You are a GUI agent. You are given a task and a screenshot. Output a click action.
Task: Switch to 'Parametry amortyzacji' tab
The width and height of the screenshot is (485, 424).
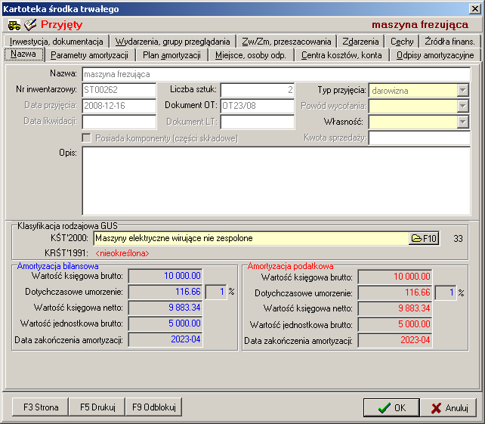91,55
